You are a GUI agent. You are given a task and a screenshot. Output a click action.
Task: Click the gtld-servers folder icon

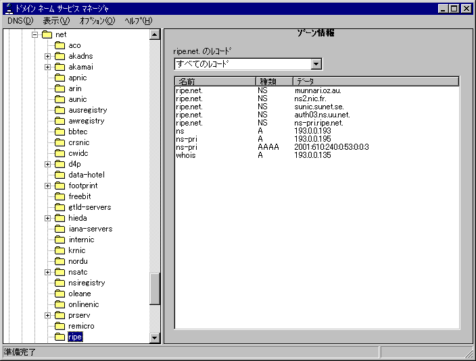(x=59, y=207)
